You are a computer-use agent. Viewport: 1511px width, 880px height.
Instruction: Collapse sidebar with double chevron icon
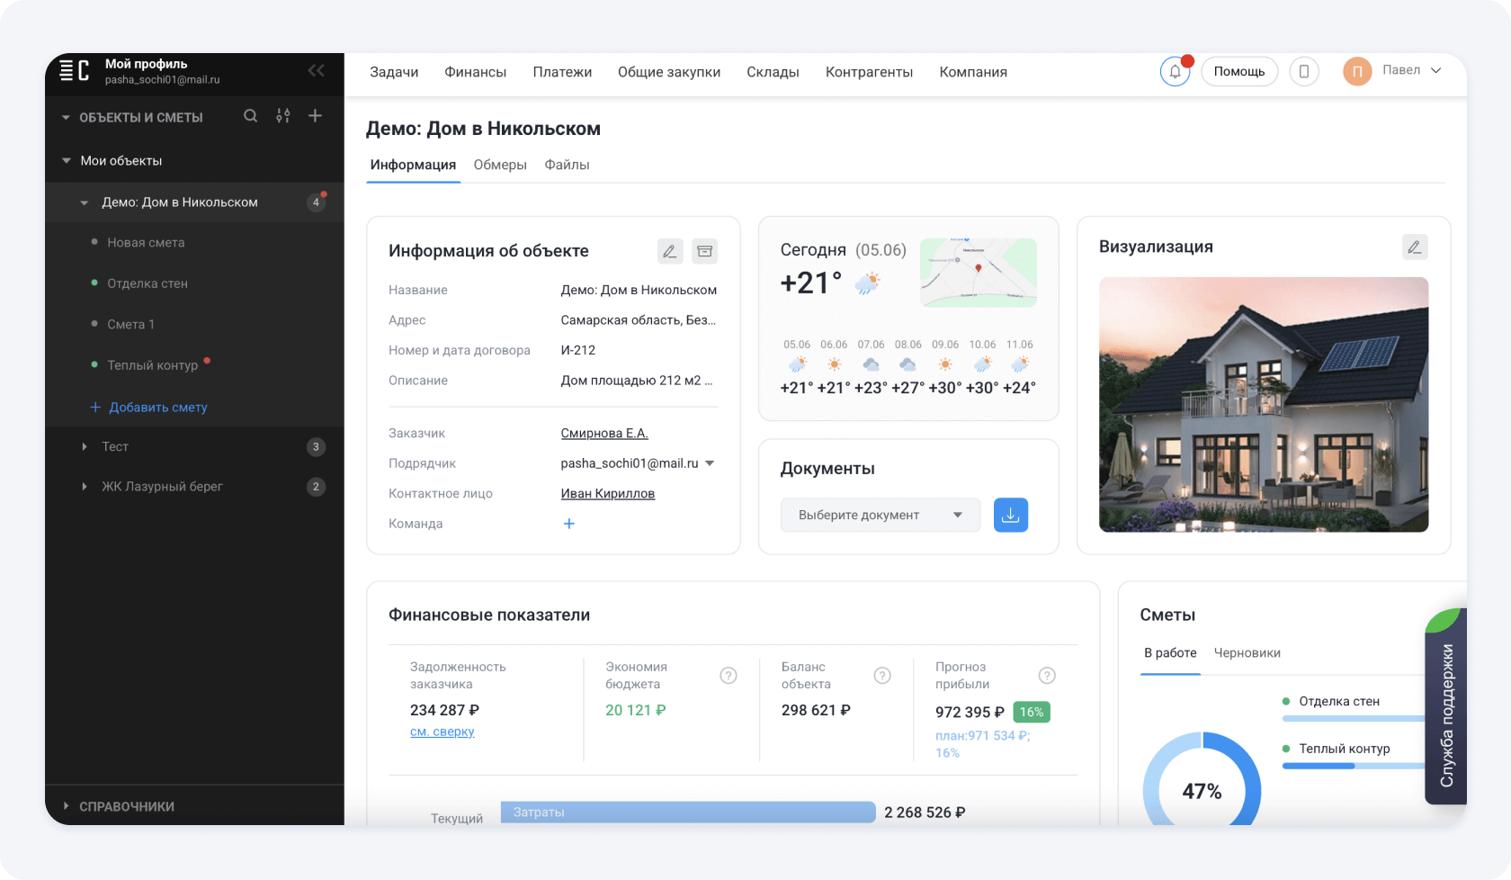click(316, 71)
